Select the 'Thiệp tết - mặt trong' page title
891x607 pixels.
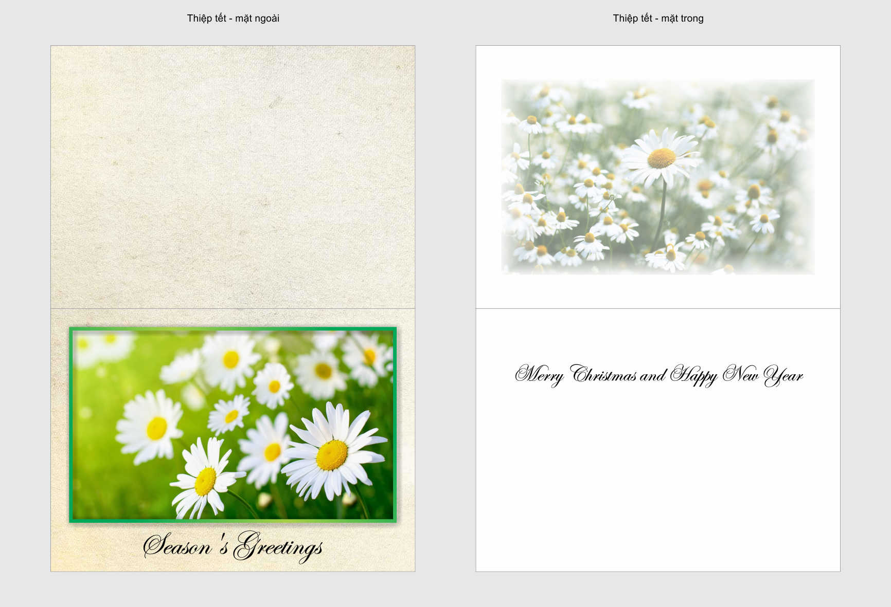658,19
